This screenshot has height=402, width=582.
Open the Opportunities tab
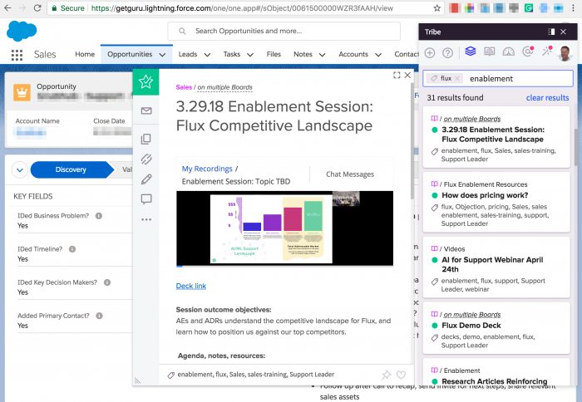[130, 54]
